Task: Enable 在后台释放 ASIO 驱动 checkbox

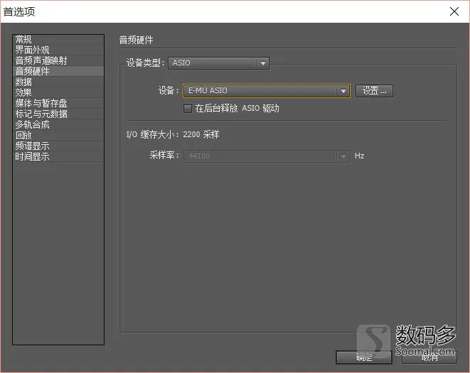Action: point(188,109)
